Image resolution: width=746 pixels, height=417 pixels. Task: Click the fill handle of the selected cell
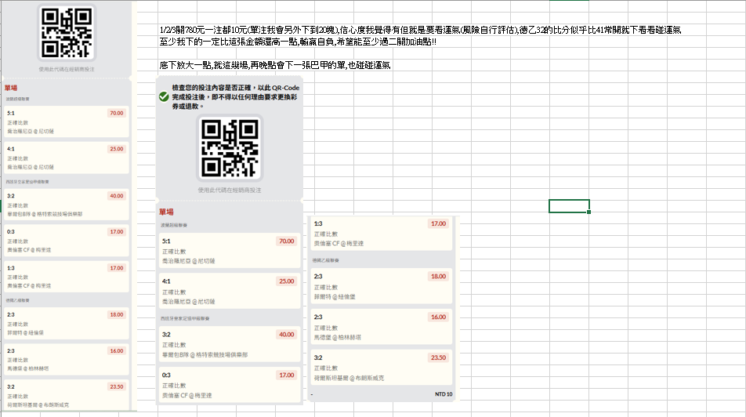pyautogui.click(x=588, y=212)
